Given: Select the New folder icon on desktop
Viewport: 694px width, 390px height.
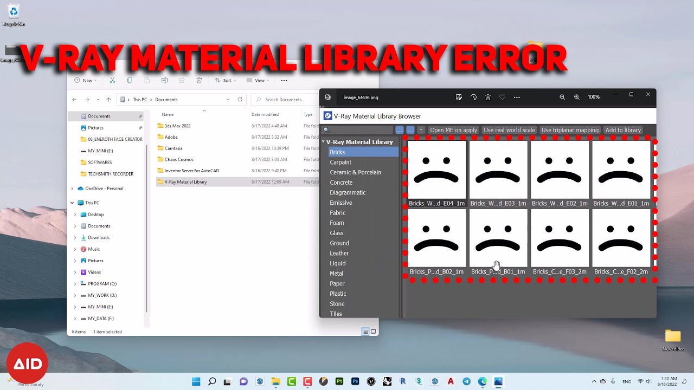Looking at the screenshot, I should click(673, 340).
